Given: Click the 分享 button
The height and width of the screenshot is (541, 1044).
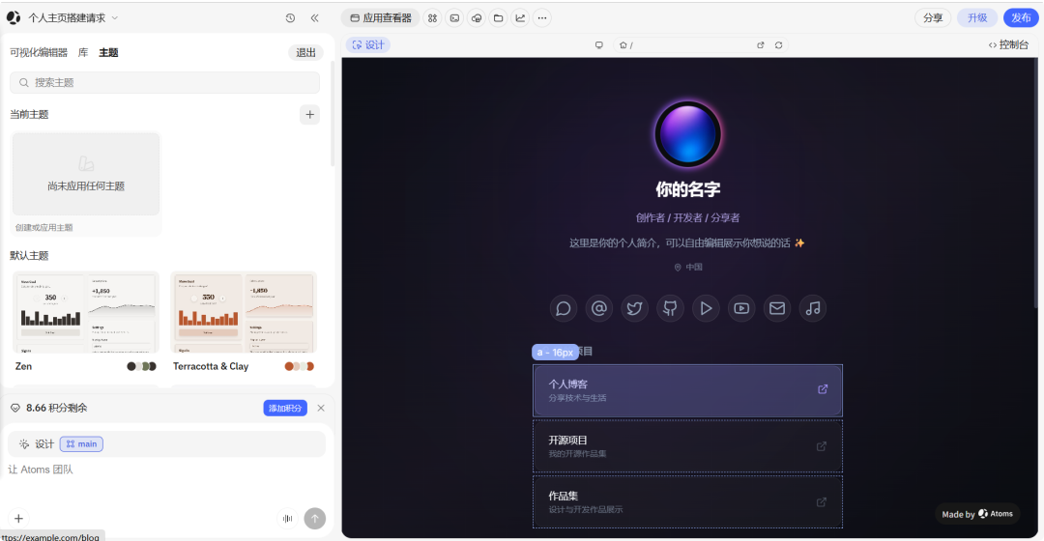Looking at the screenshot, I should click(933, 18).
